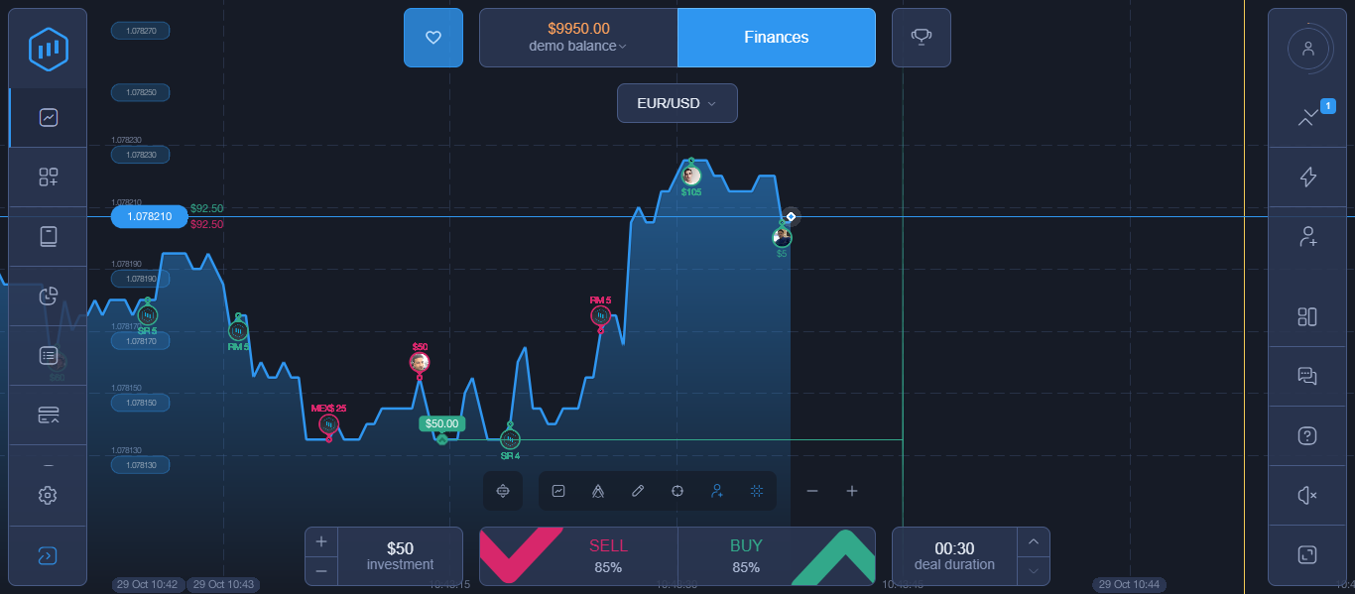This screenshot has height=594, width=1355.
Task: Click the social trading person-plus icon
Action: 1307,237
